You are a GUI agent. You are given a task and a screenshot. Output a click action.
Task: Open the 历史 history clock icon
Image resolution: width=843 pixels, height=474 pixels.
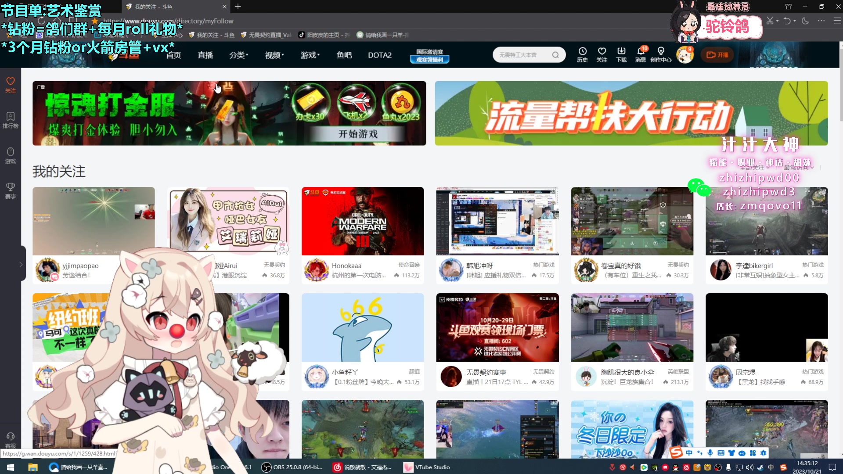[582, 55]
